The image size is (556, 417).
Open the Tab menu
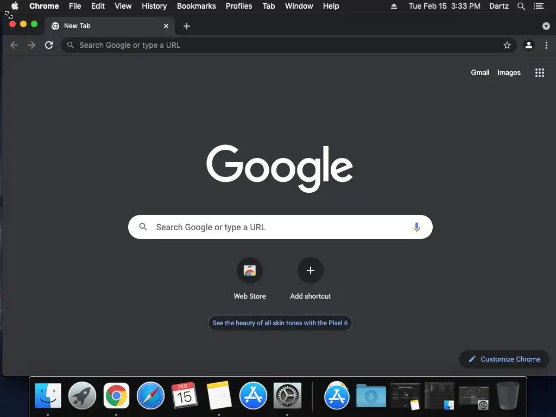(x=269, y=6)
